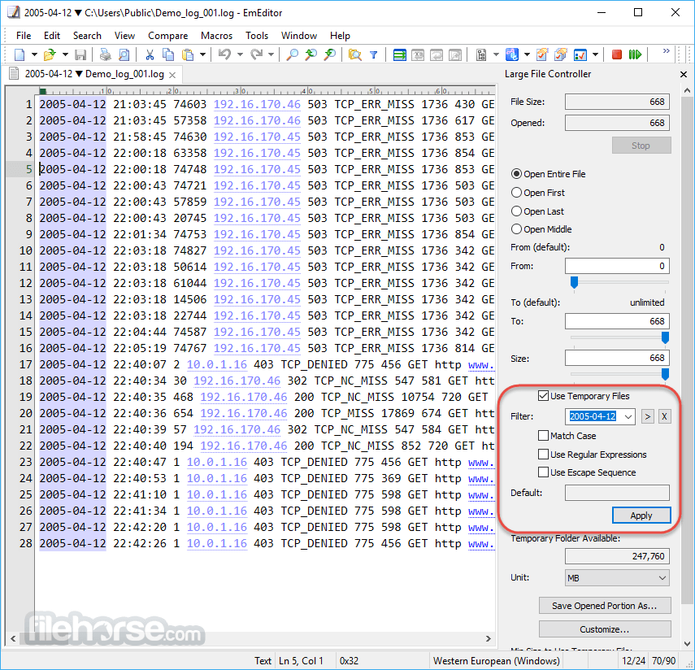This screenshot has width=695, height=670.
Task: Tick Use Escape Sequence checkbox
Action: 543,472
